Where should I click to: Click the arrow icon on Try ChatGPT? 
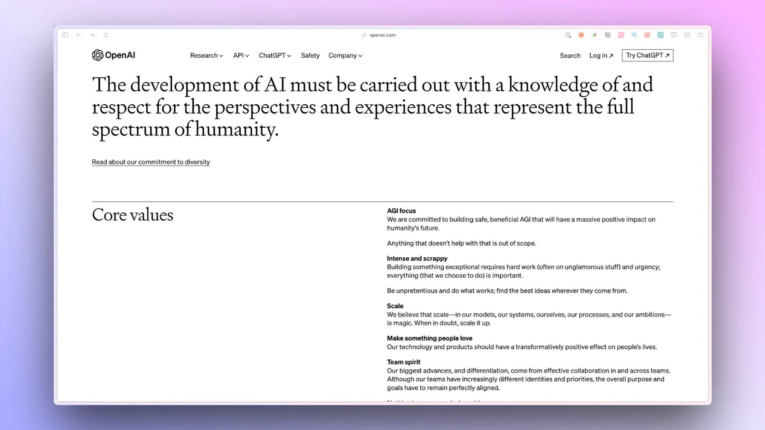(x=667, y=55)
